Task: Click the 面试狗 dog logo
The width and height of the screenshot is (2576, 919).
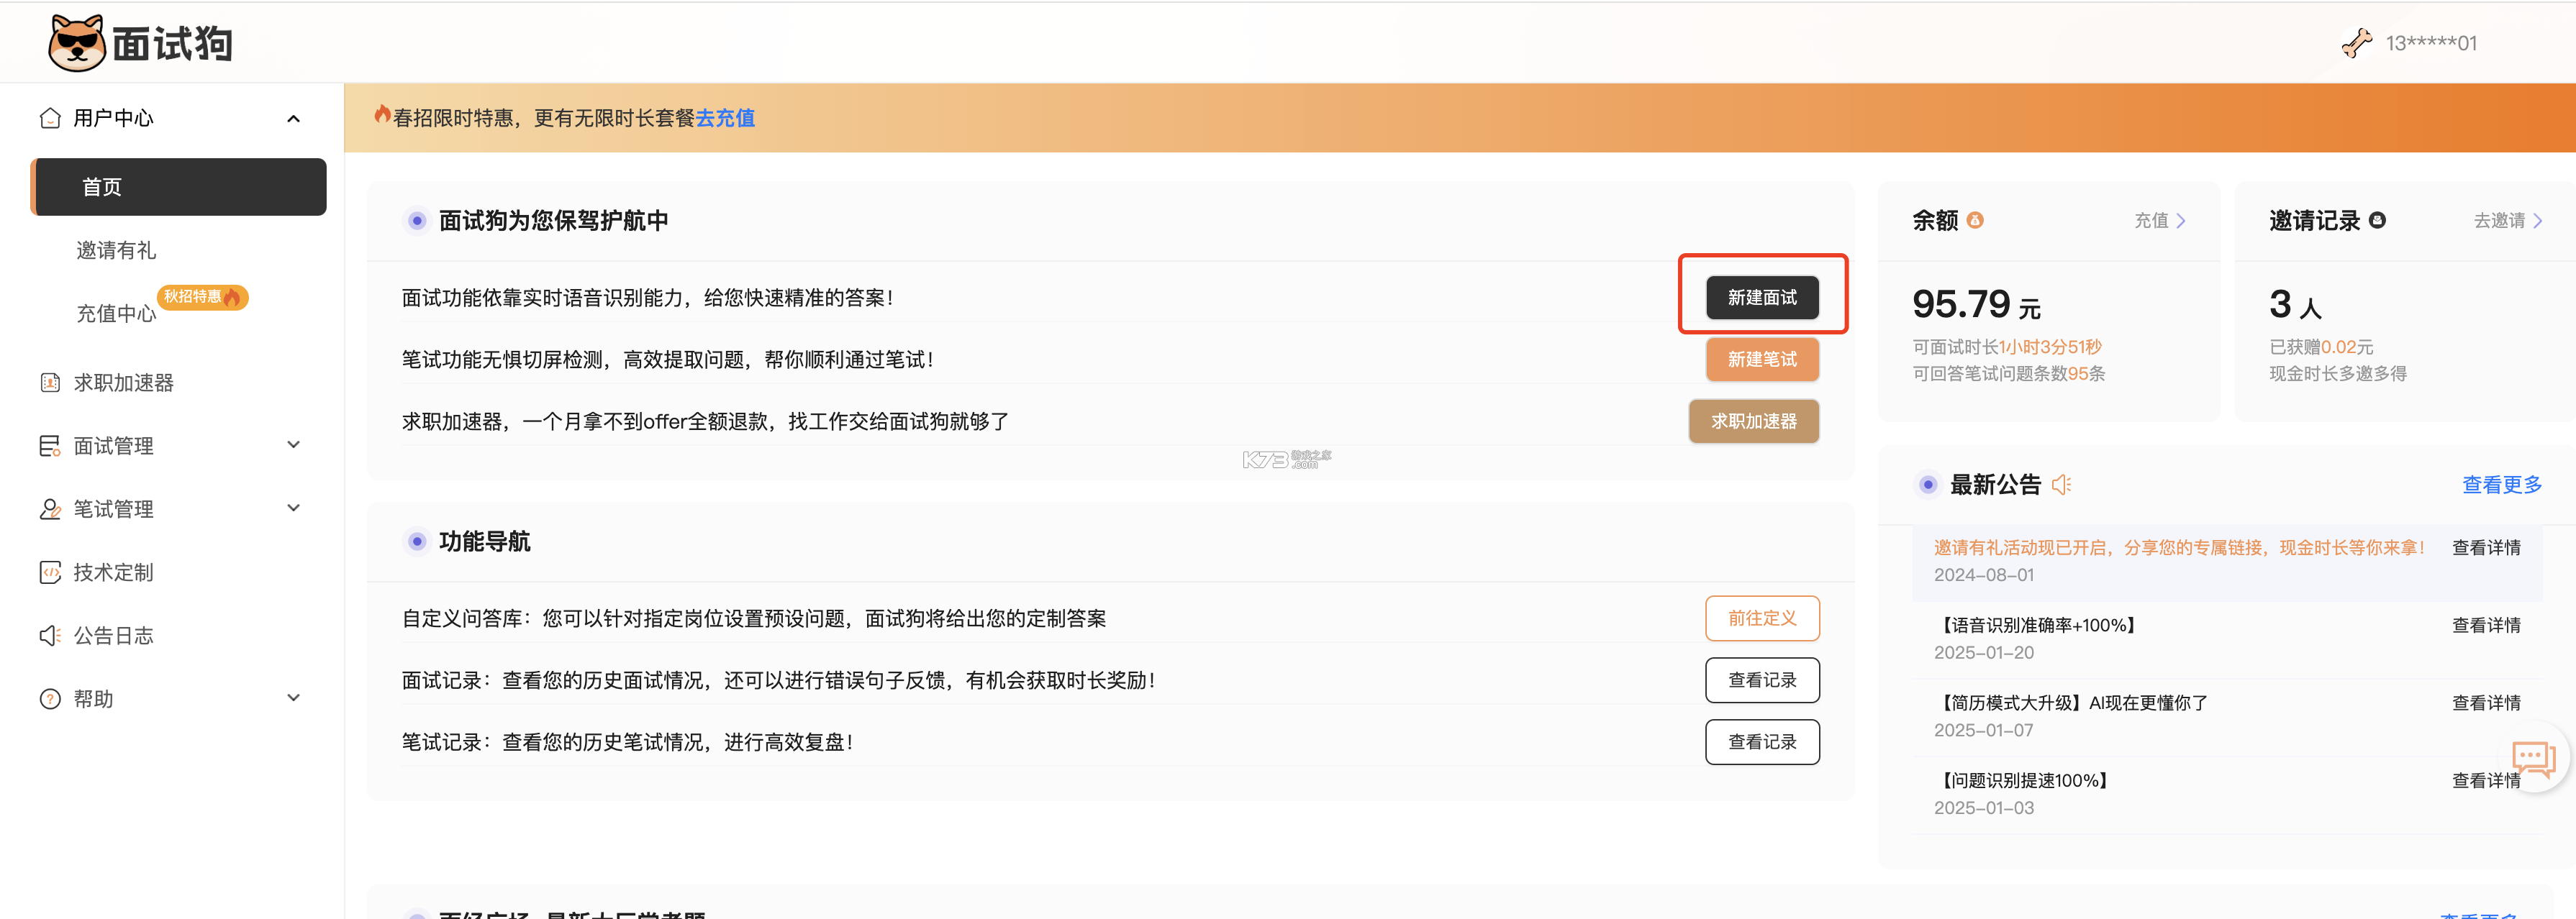Action: (78, 42)
